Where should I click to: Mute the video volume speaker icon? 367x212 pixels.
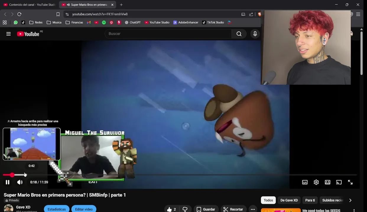point(20,182)
